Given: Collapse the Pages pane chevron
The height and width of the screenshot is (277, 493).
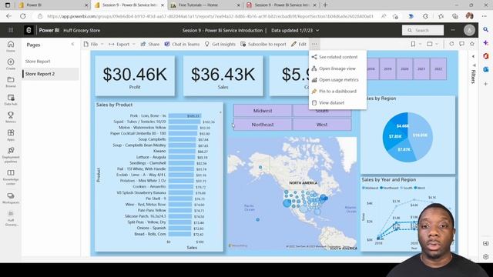Looking at the screenshot, I should click(x=72, y=45).
